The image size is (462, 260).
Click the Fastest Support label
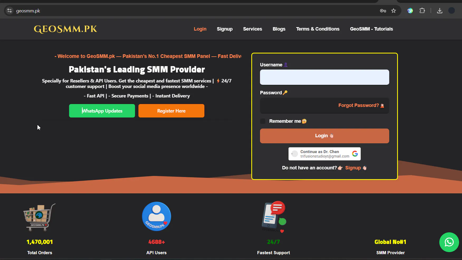(274, 253)
